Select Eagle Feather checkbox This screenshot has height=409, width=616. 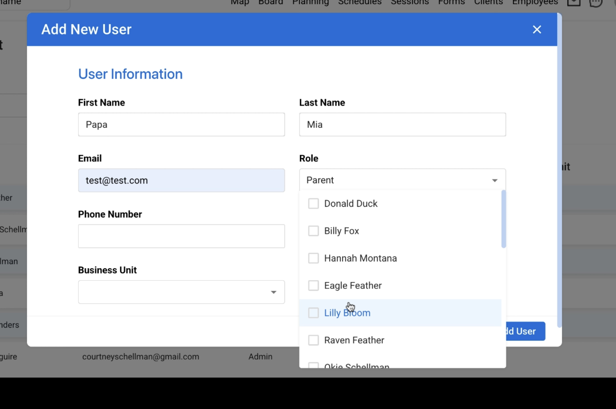(x=313, y=285)
